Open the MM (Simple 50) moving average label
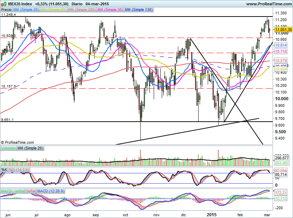The height and width of the screenshot is (218, 293). (x=53, y=9)
